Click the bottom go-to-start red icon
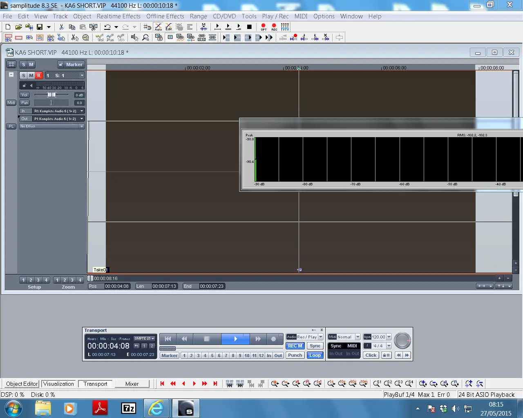This screenshot has height=418, width=523. 162,384
